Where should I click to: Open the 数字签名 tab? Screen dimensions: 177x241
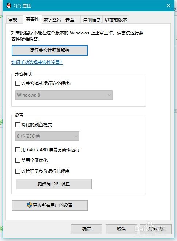52,19
